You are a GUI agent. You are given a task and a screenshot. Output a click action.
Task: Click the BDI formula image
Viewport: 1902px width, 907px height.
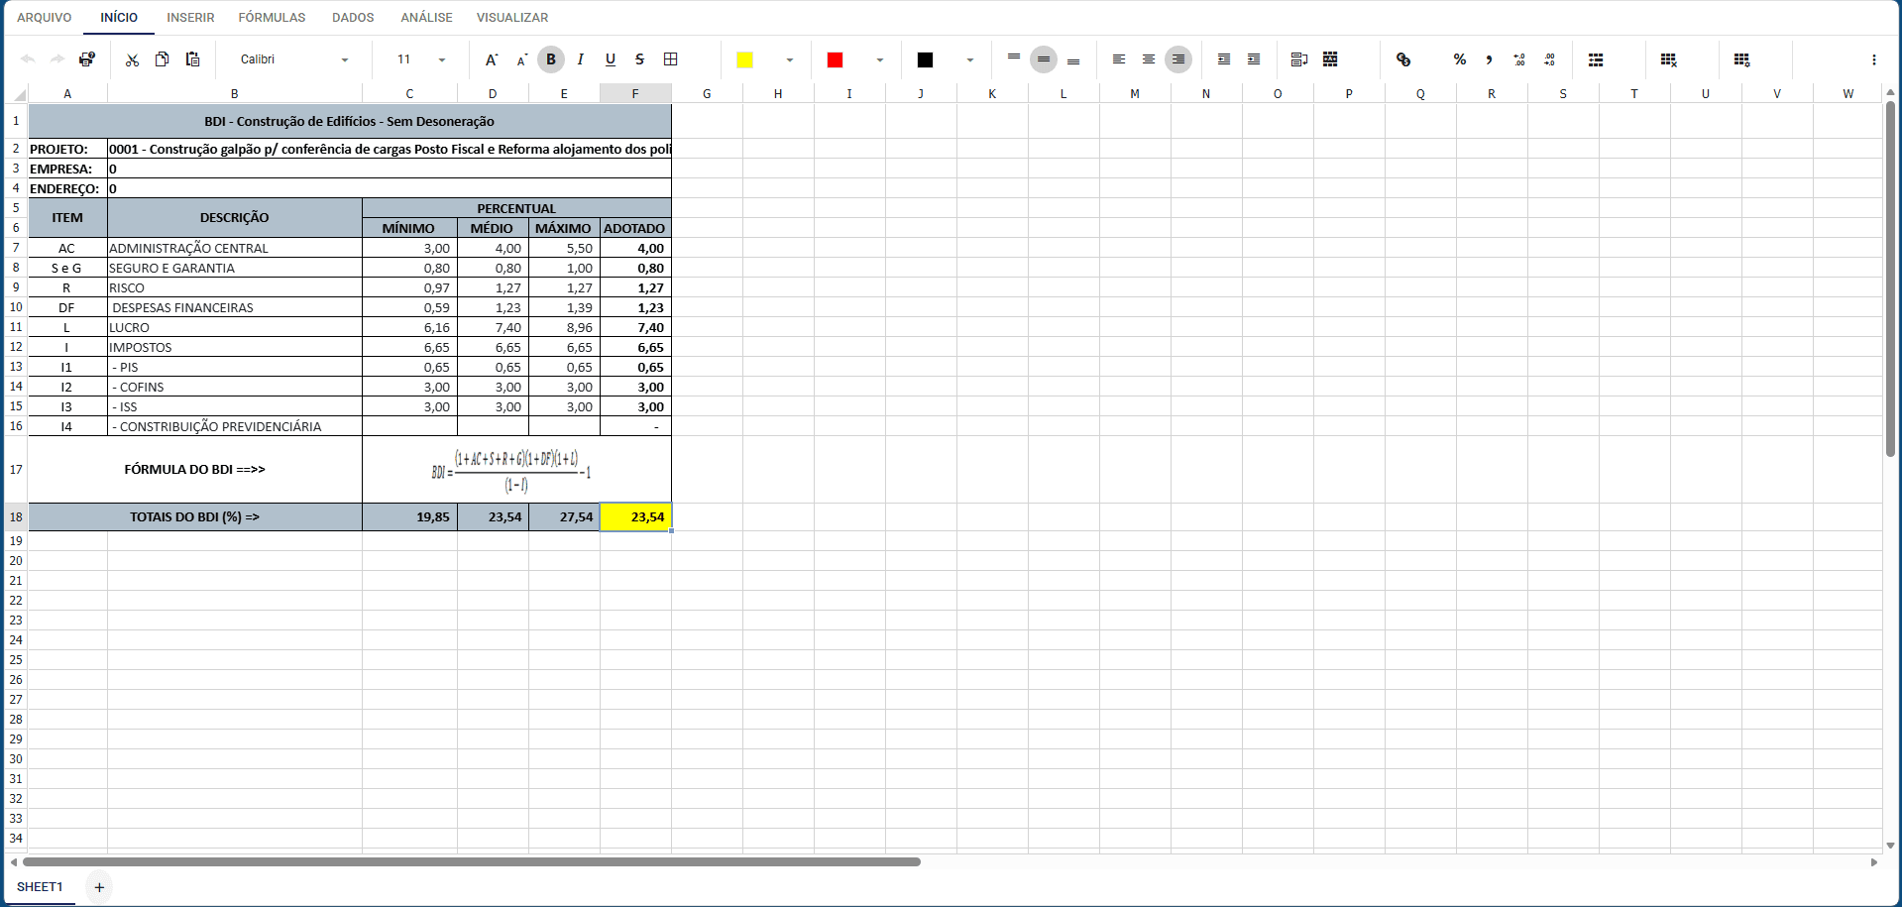point(511,471)
